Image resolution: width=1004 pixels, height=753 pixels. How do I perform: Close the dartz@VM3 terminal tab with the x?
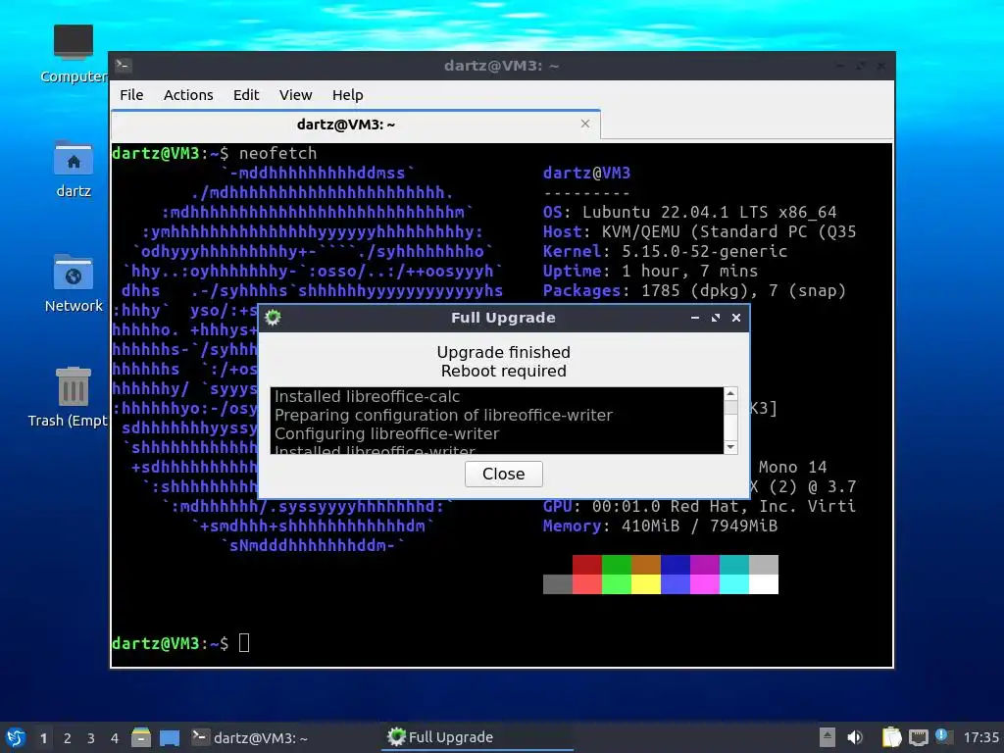coord(585,124)
